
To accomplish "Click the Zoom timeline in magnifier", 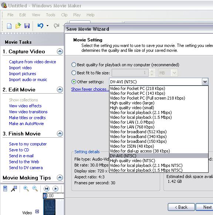I will [x=26, y=189].
